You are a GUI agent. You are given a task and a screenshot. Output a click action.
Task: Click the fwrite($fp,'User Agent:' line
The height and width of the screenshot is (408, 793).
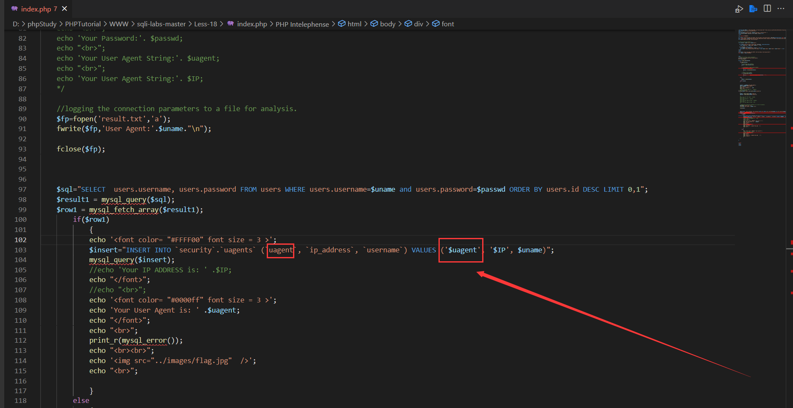tap(134, 129)
